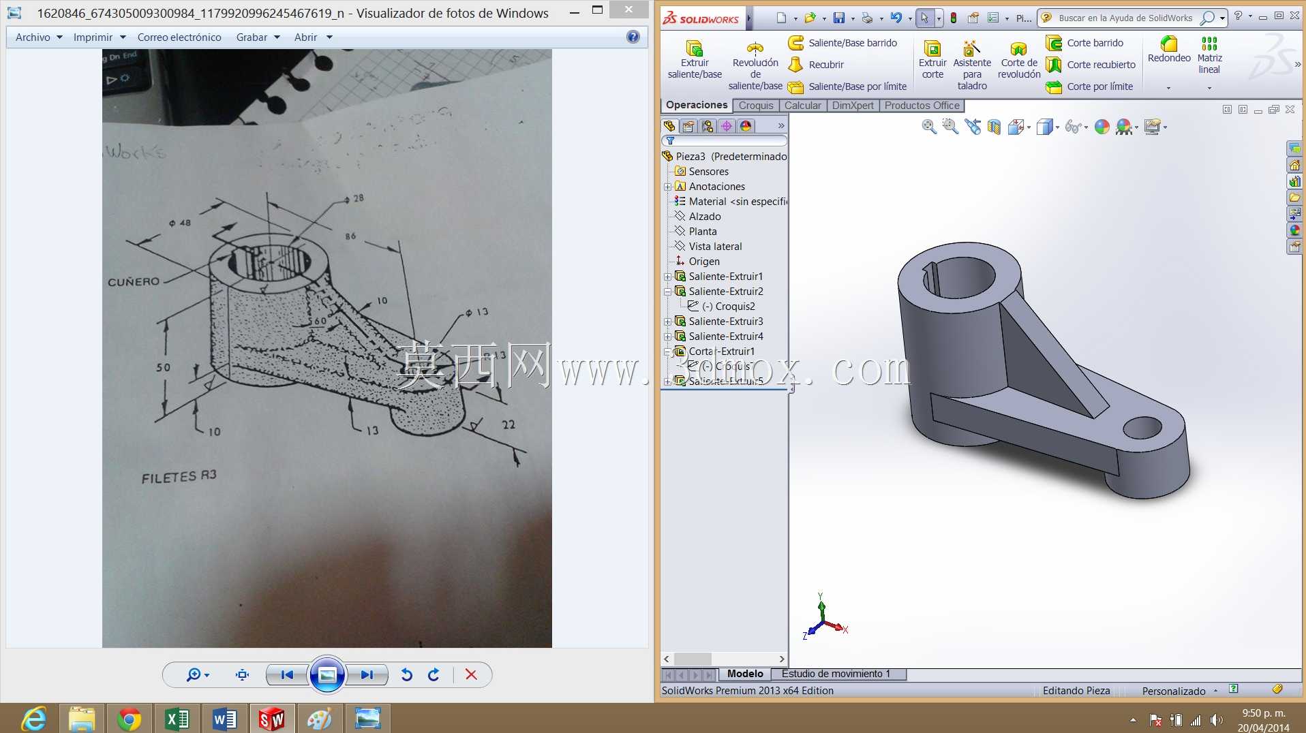Expand Saliente-Extruir3 tree node

pyautogui.click(x=668, y=322)
